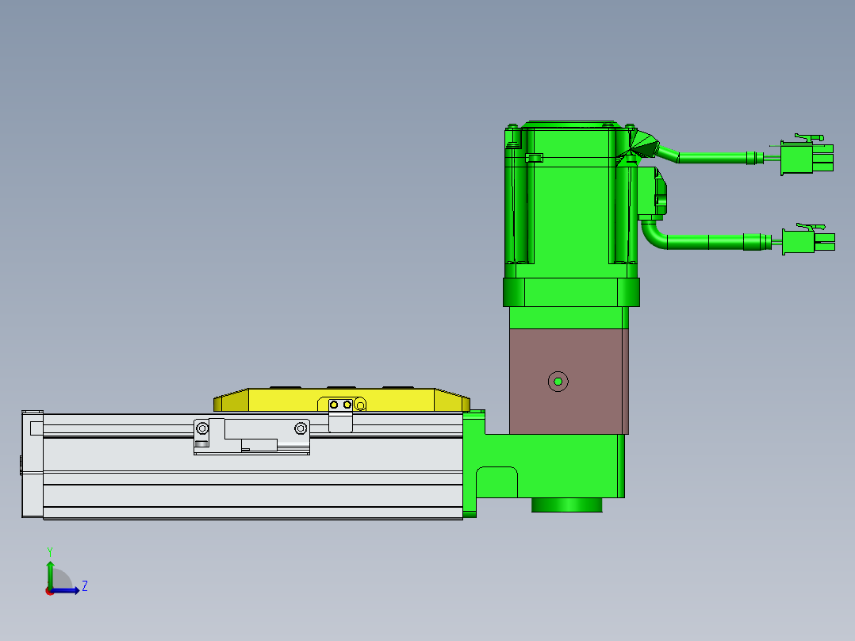Click the red origin ball of the triad
The height and width of the screenshot is (641, 855).
point(50,591)
